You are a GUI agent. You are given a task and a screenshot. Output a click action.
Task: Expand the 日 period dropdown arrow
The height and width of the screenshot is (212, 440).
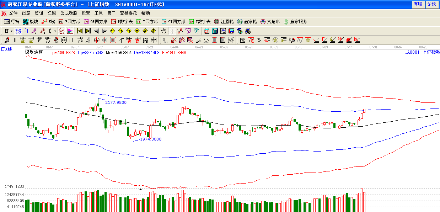pos(11,31)
